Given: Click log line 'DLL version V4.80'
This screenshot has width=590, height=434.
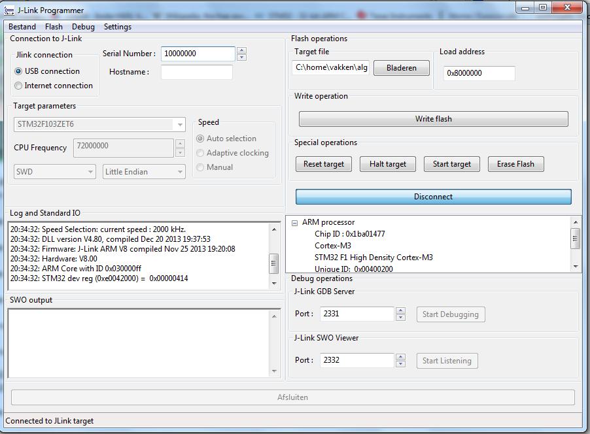Looking at the screenshot, I should click(x=111, y=239).
